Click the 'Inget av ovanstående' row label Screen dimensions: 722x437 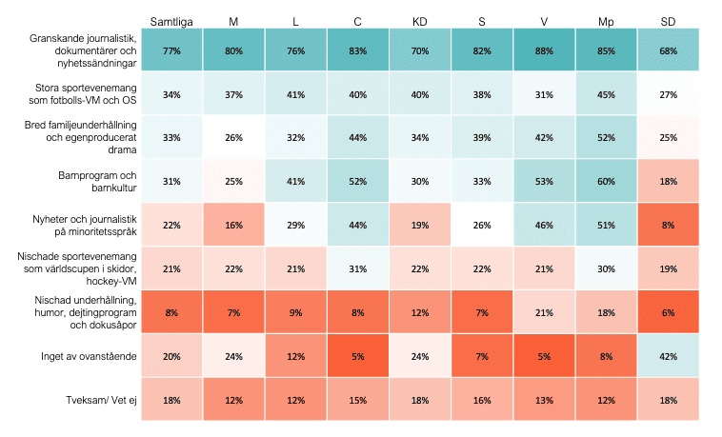tap(80, 354)
